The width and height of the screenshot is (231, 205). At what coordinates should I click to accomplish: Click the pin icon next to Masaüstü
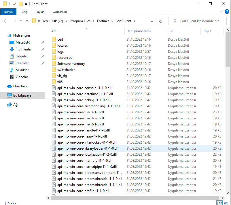pyautogui.click(x=43, y=42)
